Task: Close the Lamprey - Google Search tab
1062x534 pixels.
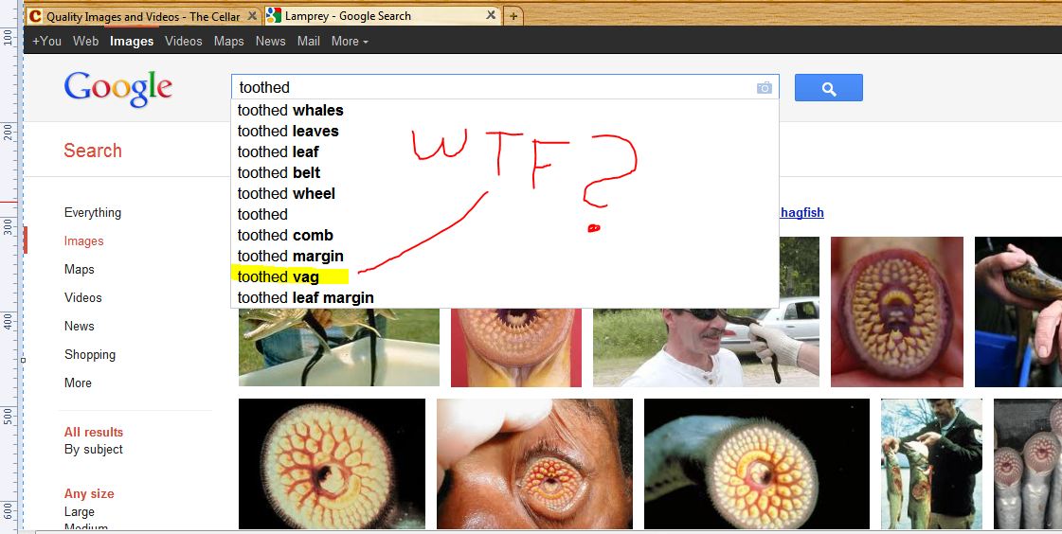Action: pos(491,16)
